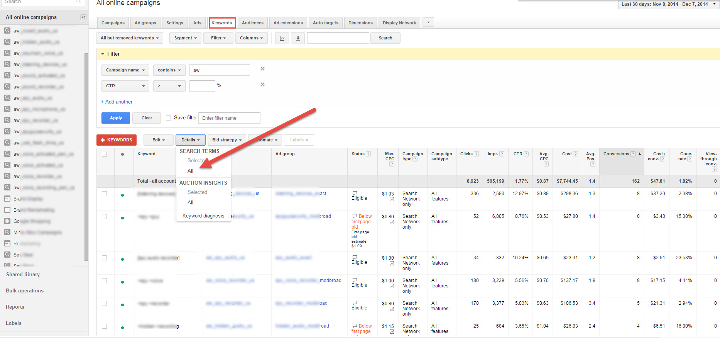Remove the CTR filter row
The image size is (720, 338).
point(262,85)
